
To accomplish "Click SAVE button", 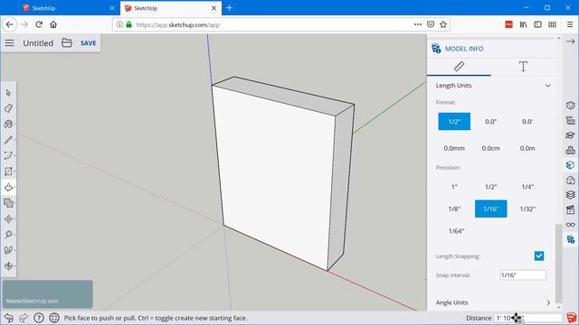I will pyautogui.click(x=89, y=43).
